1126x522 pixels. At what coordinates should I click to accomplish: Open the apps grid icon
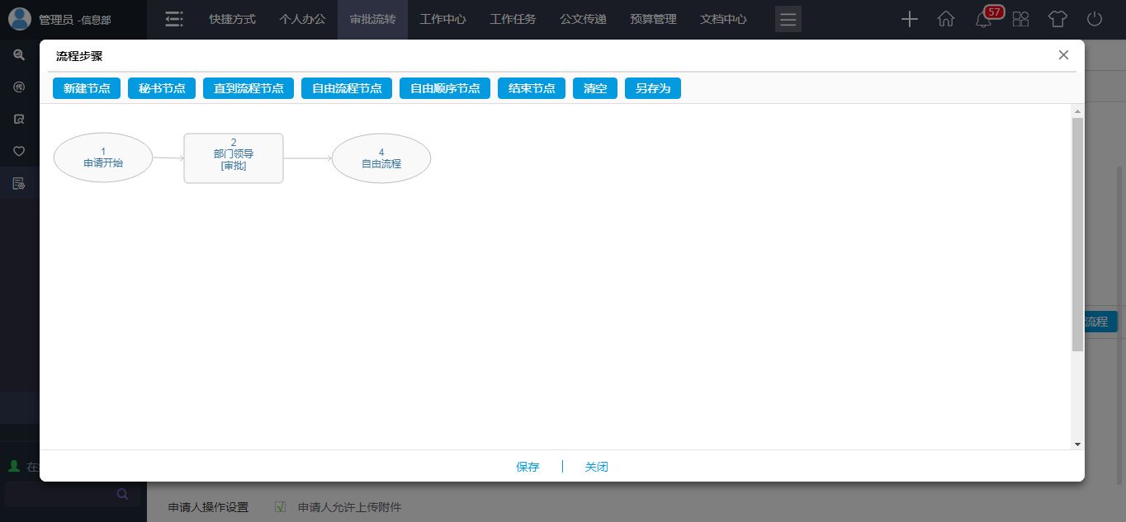pyautogui.click(x=1021, y=19)
